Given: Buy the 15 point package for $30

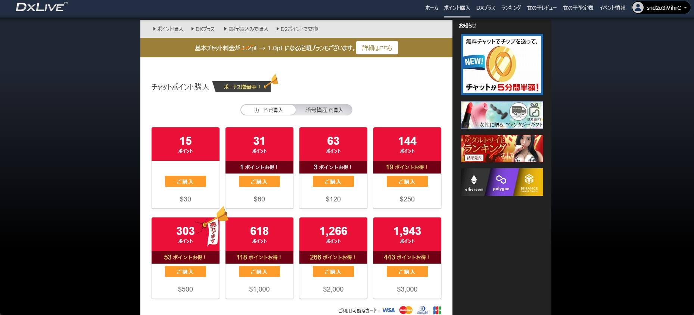Looking at the screenshot, I should 185,181.
